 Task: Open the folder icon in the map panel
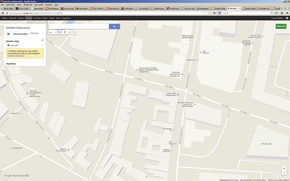tap(8, 34)
